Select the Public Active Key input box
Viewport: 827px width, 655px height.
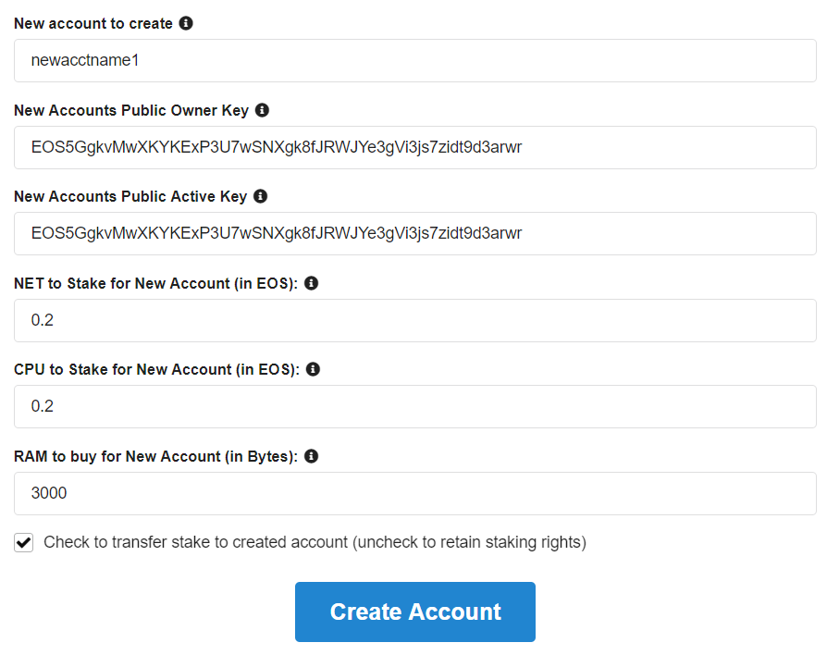(x=414, y=234)
